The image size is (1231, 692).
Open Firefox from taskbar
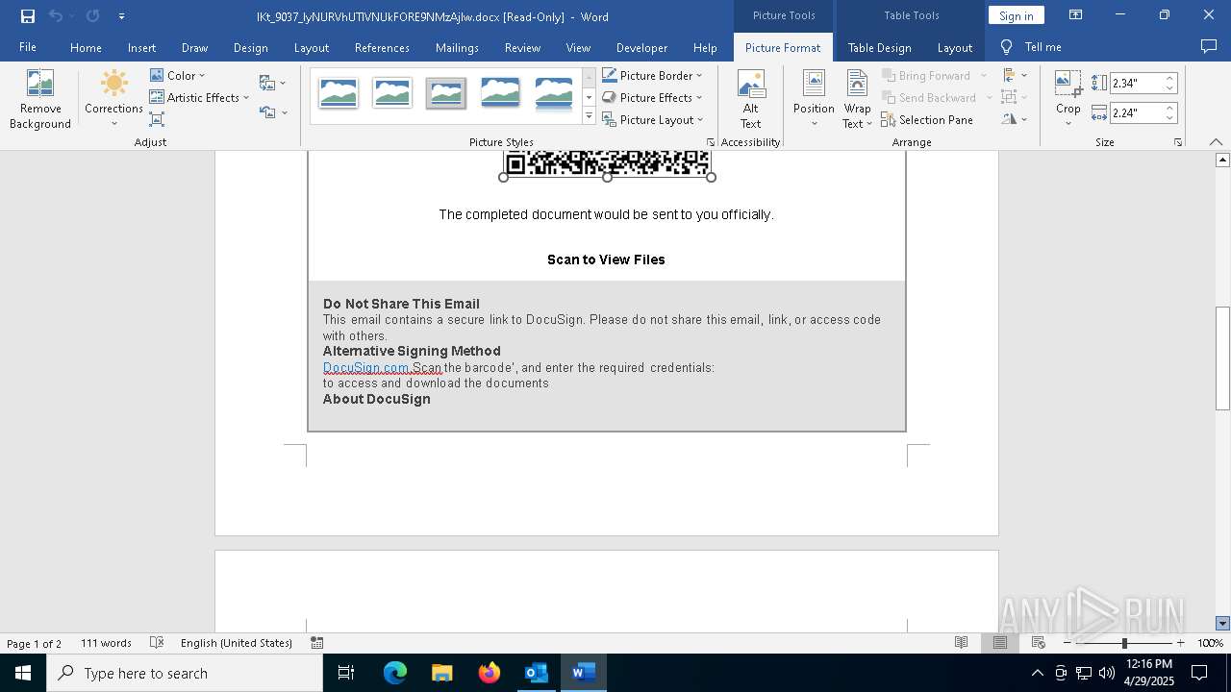click(490, 673)
